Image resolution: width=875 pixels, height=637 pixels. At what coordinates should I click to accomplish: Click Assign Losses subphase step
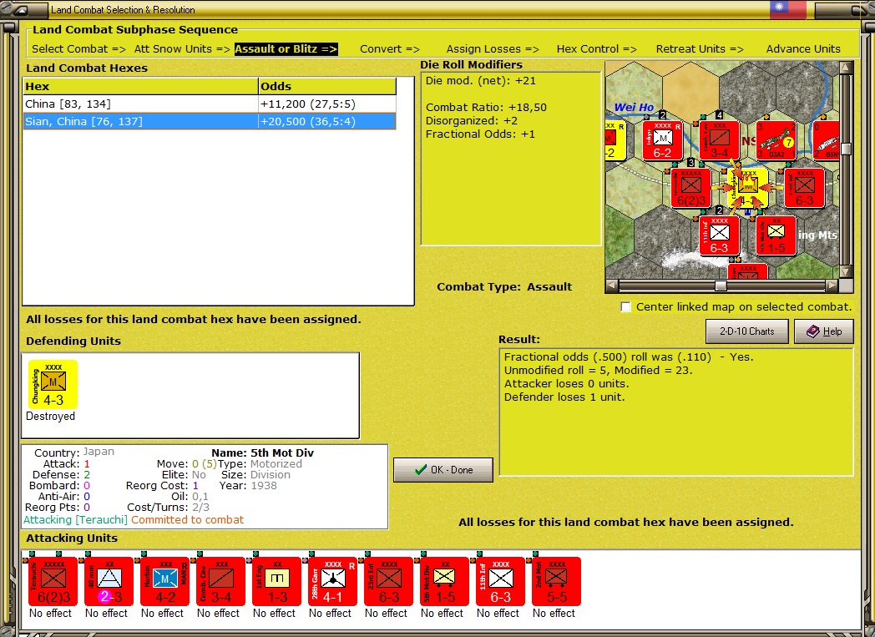[x=493, y=48]
